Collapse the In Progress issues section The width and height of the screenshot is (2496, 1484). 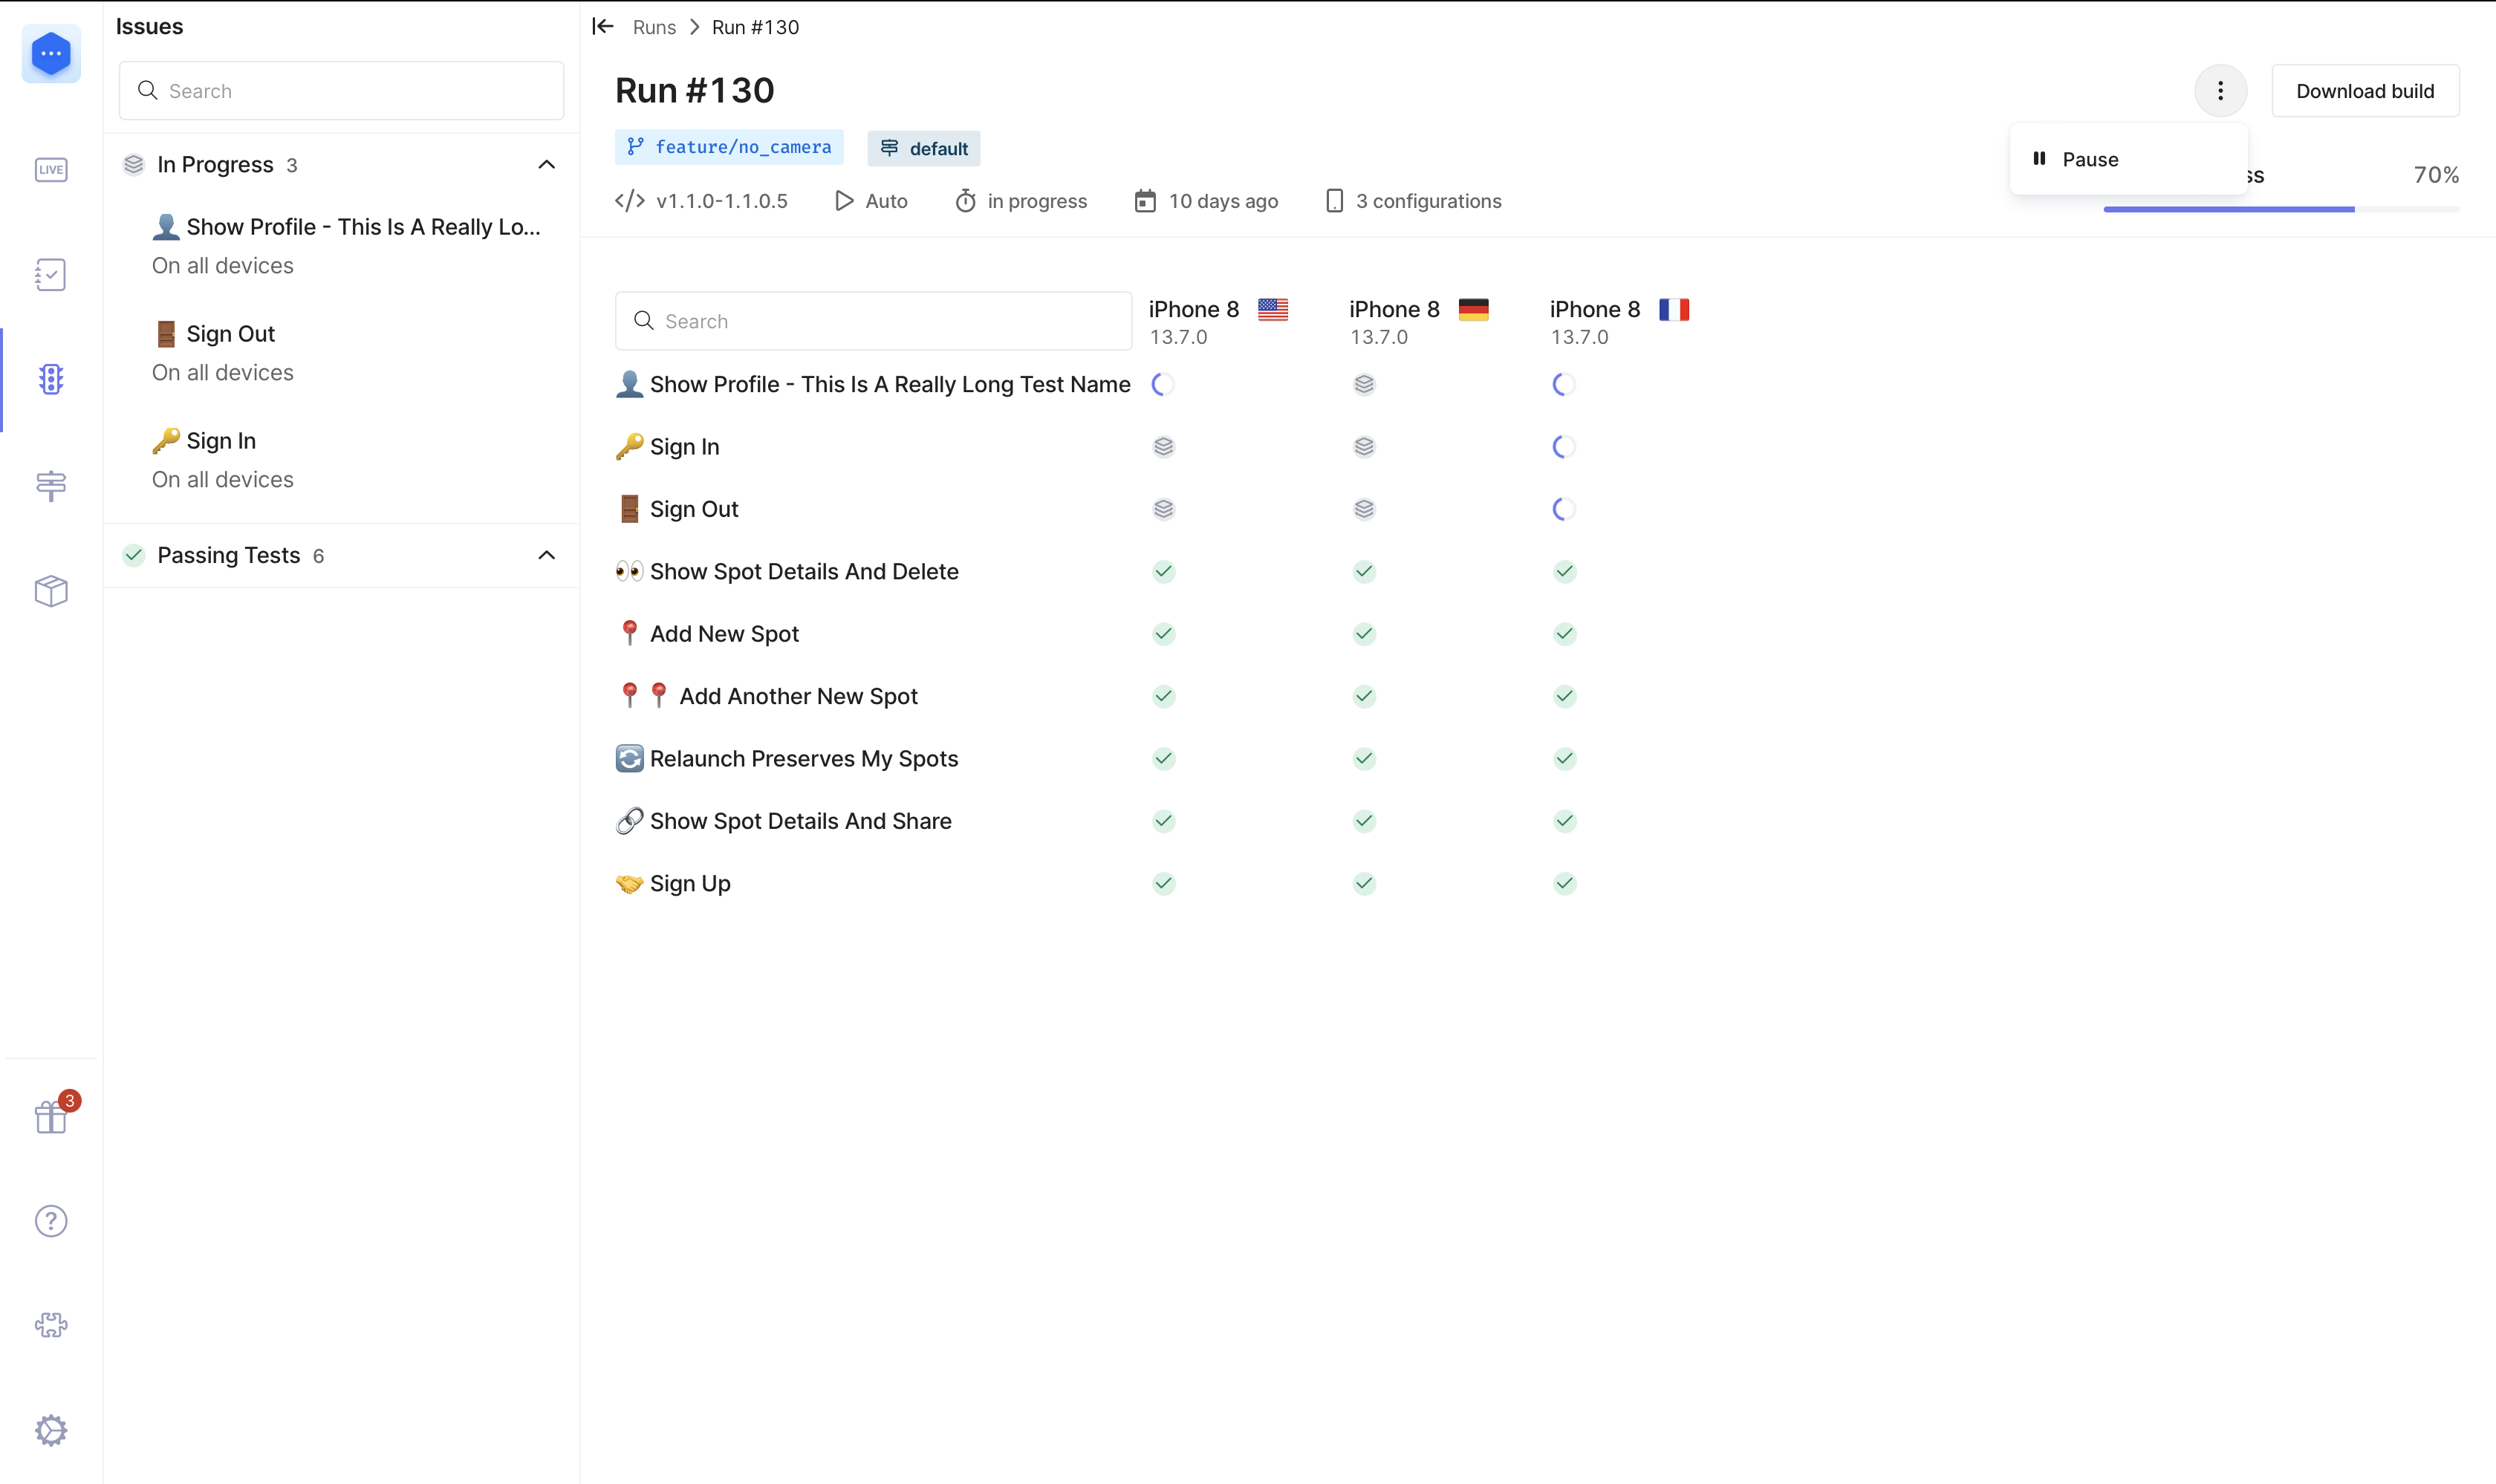click(546, 165)
